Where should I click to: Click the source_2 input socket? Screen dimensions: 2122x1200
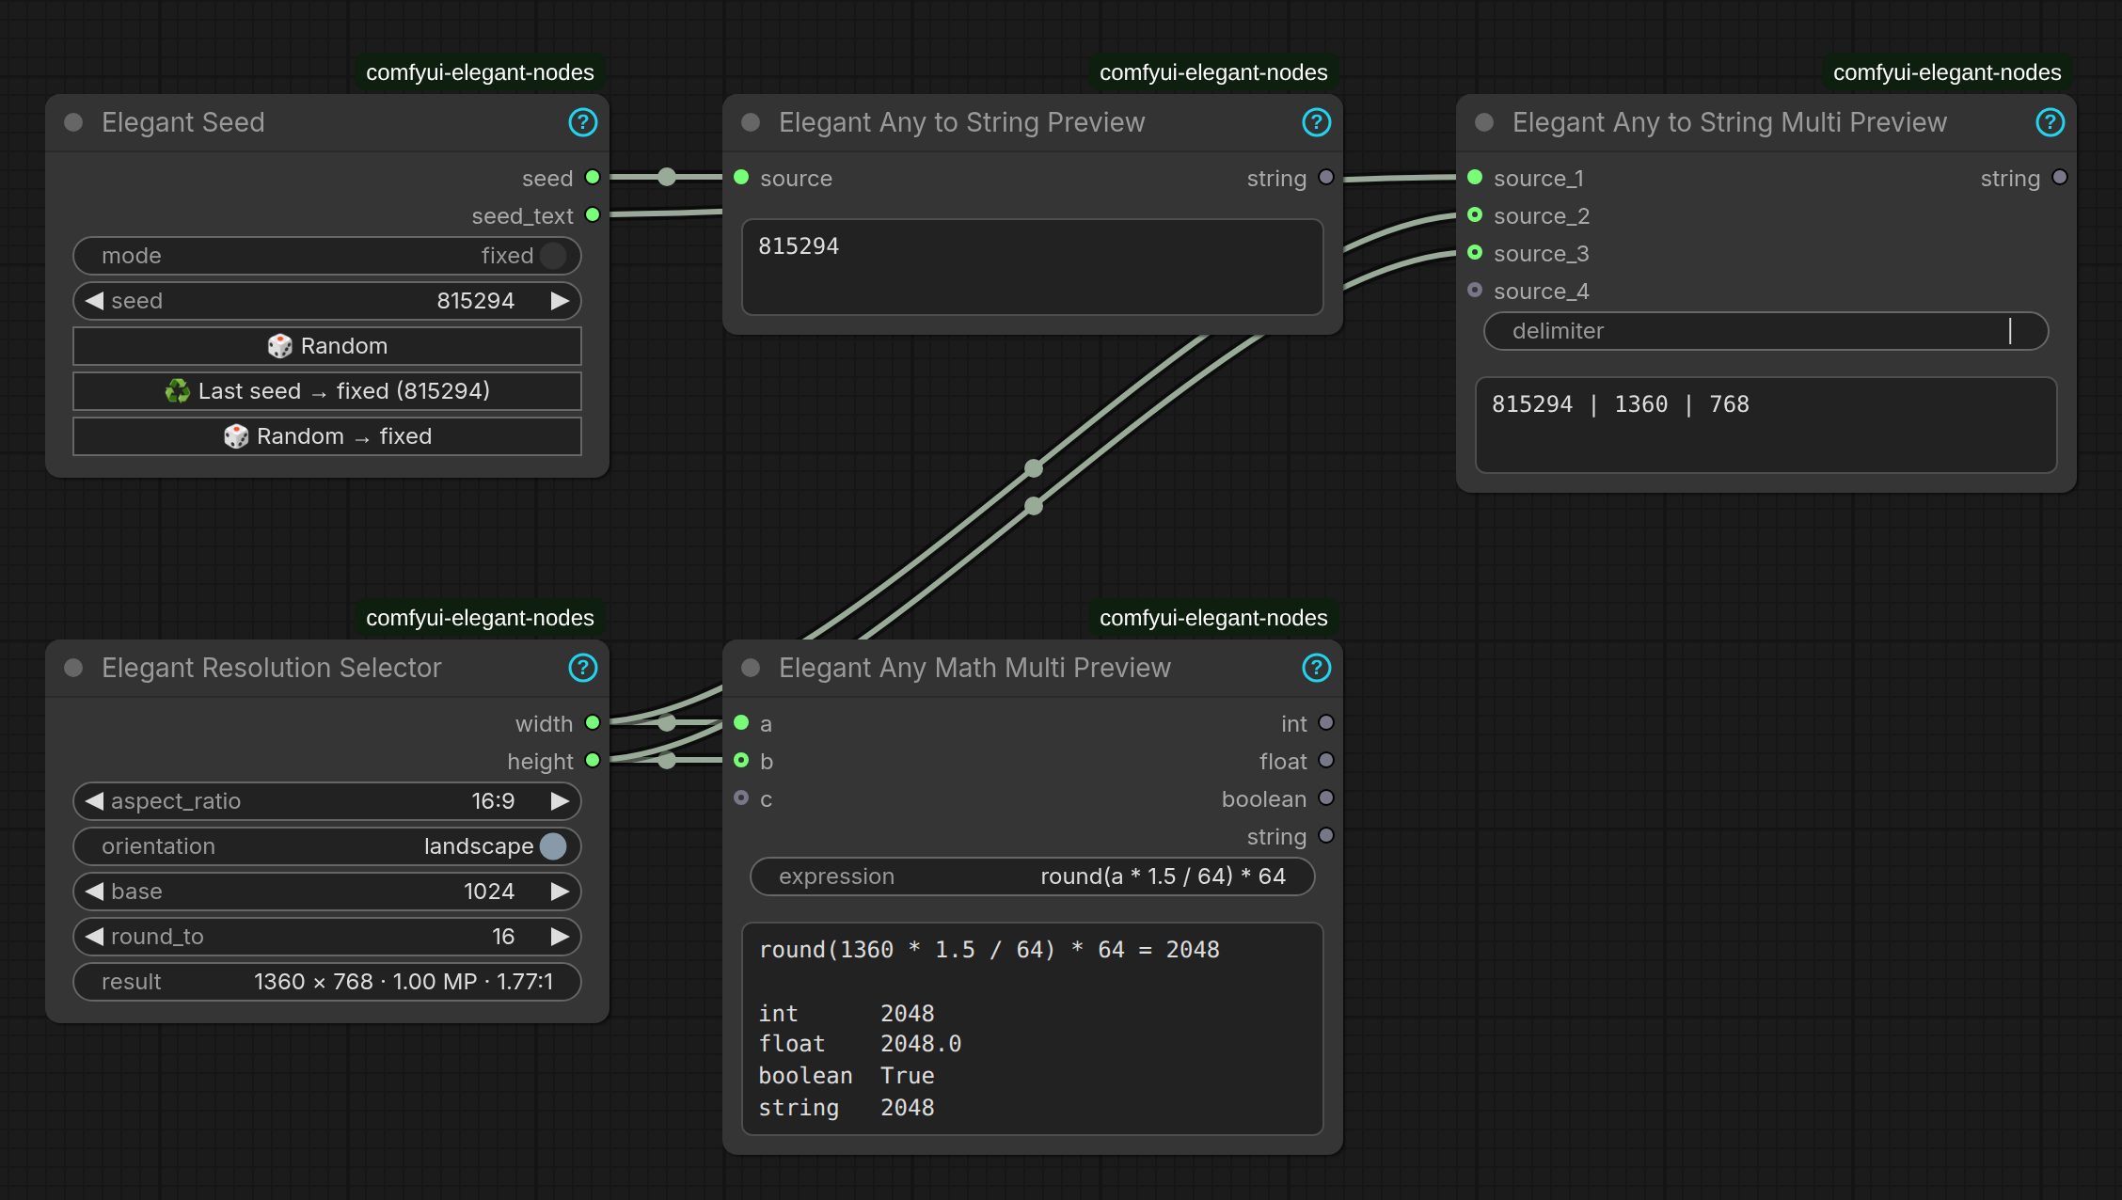click(1475, 214)
